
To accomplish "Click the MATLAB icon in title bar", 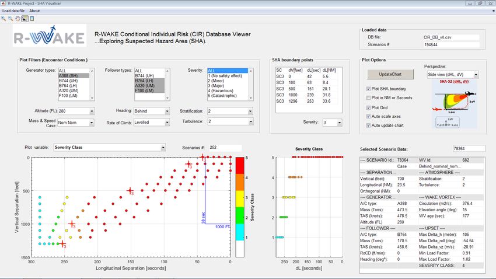I will click(3, 3).
